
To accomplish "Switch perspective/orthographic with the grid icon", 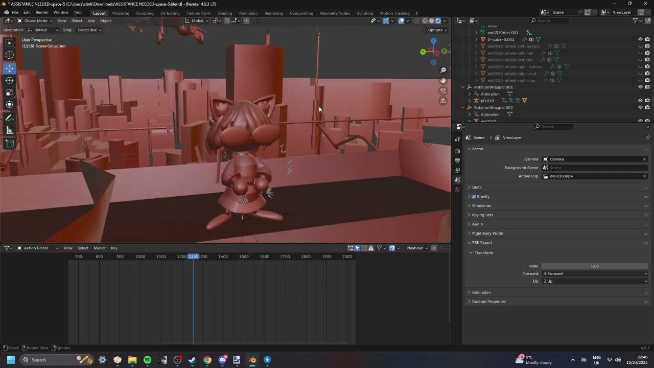I will pyautogui.click(x=443, y=101).
